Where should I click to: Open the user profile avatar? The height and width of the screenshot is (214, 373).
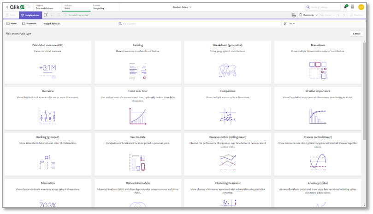pyautogui.click(x=361, y=7)
